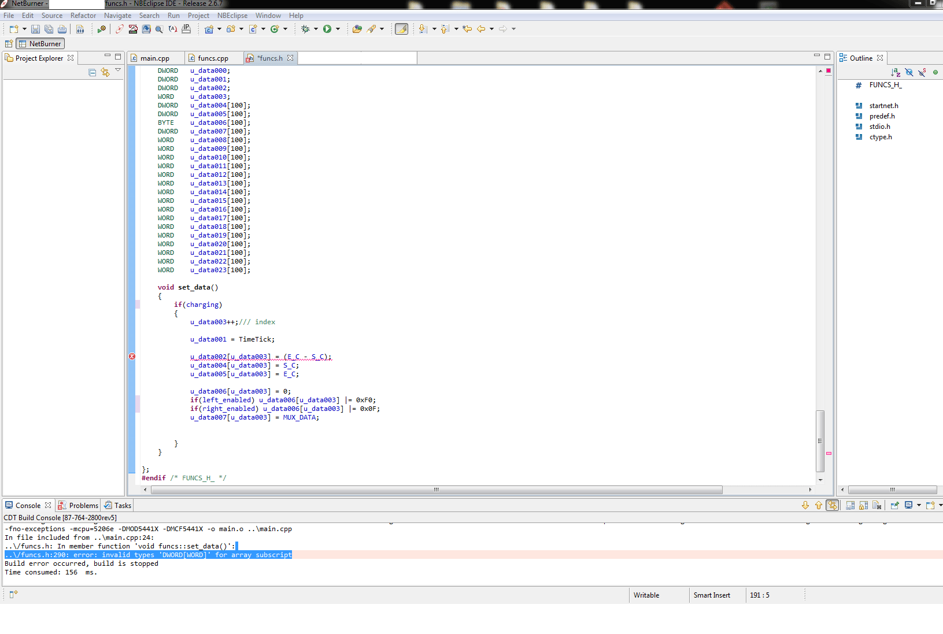Click the Print icon in the toolbar
943x634 pixels.
coord(62,29)
